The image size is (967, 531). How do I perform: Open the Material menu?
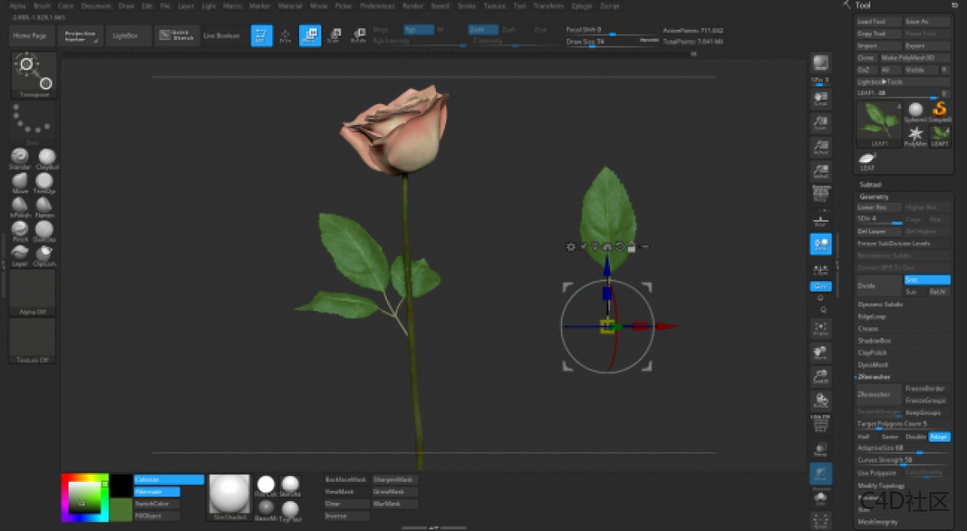pyautogui.click(x=290, y=6)
